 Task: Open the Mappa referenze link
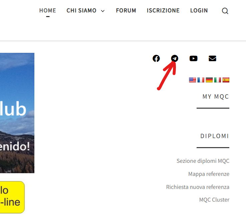point(209,174)
